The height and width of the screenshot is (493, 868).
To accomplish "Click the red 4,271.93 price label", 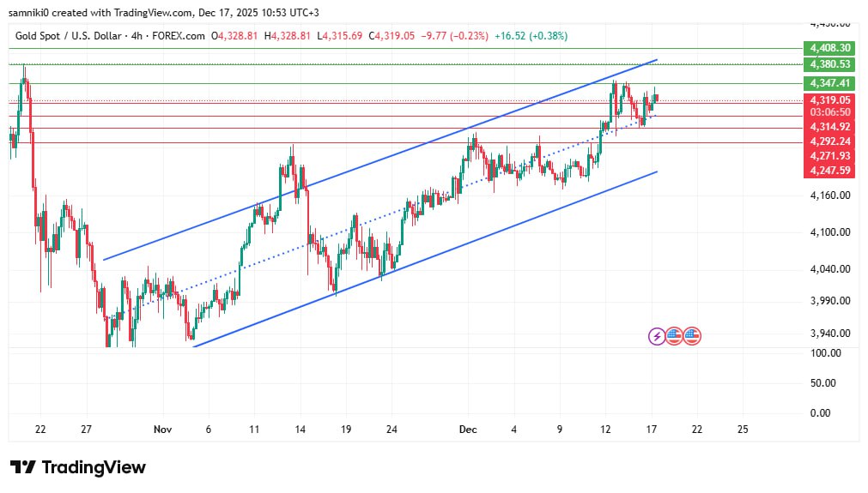I will coord(829,156).
